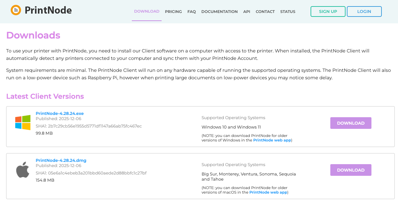Open the PrintNode-4.28.24.exe link
This screenshot has height=203, width=398.
pos(60,113)
